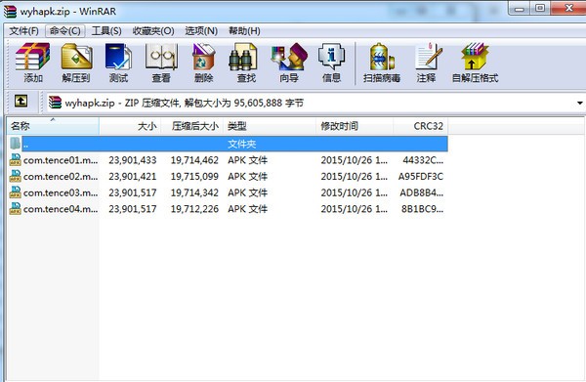Image resolution: width=586 pixels, height=382 pixels.
Task: Sort by the 压缩后大小 column header
Action: (192, 126)
